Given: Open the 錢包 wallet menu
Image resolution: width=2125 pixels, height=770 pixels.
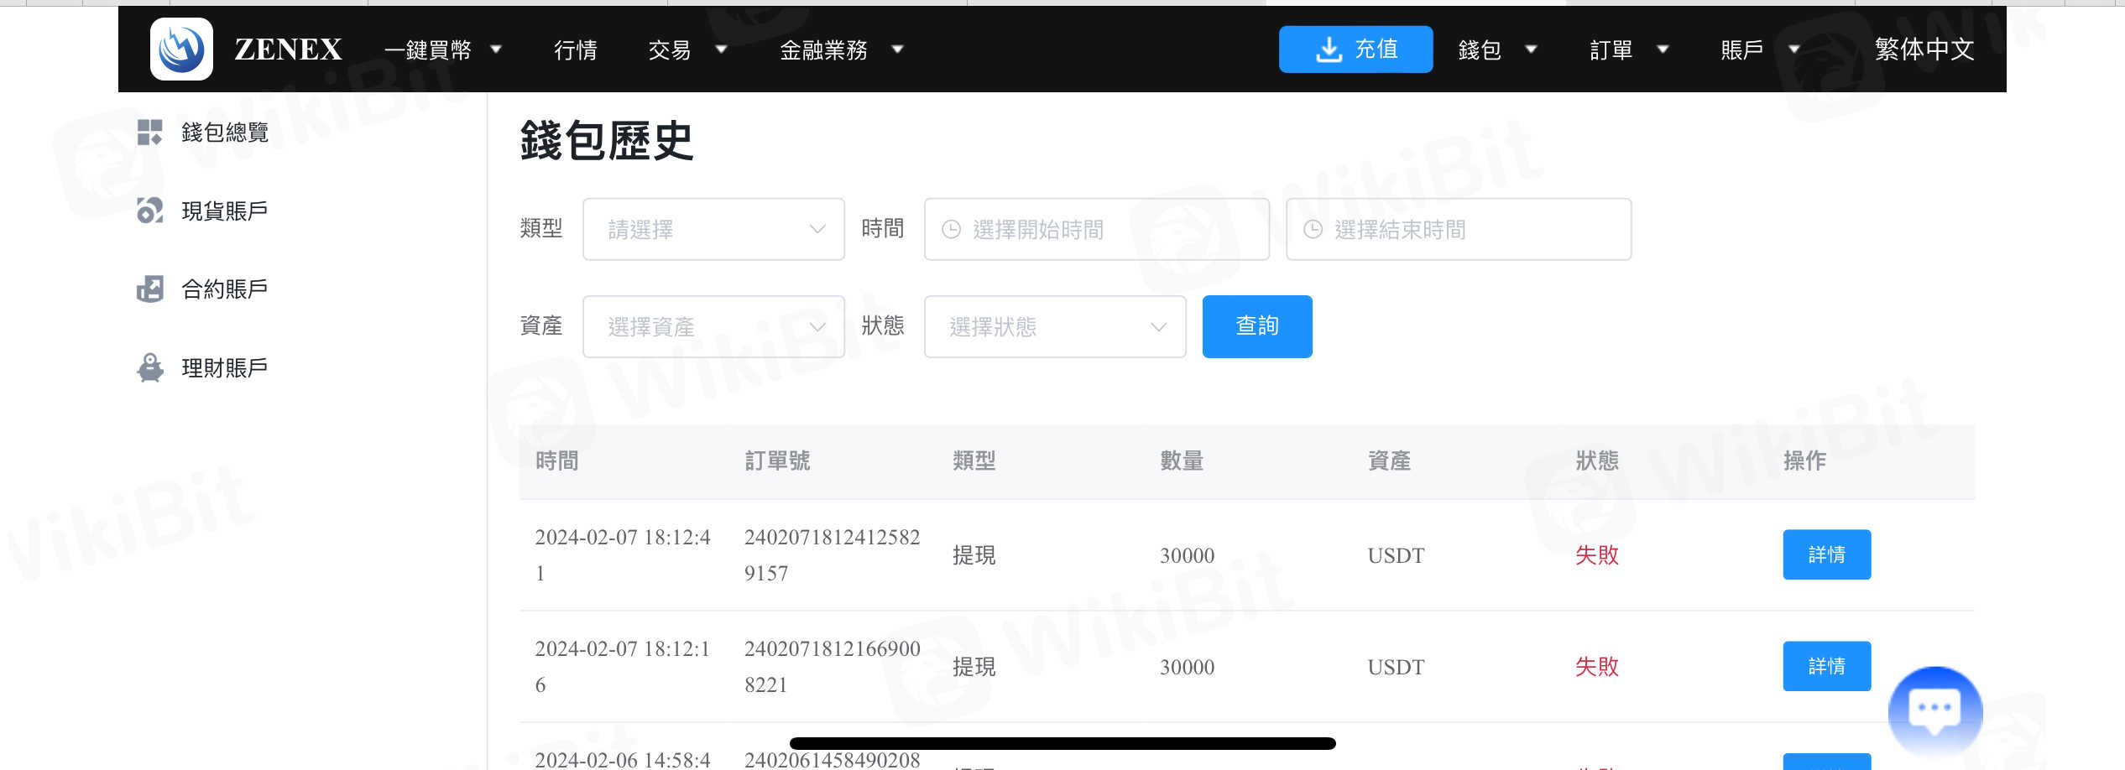Looking at the screenshot, I should tap(1496, 50).
